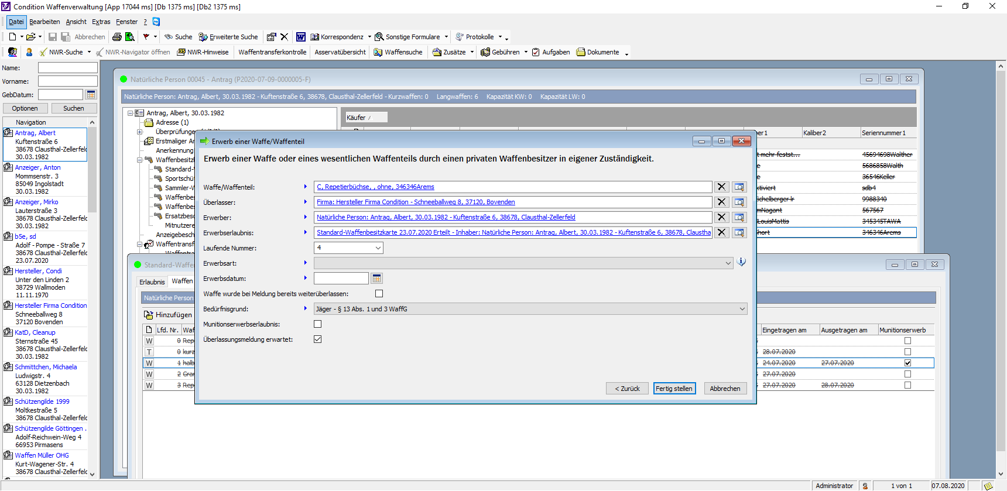Tick 'Waffe wurde bei Meldung bereits weiterüberlassen'
Screen dimensions: 1007x491
tap(379, 294)
